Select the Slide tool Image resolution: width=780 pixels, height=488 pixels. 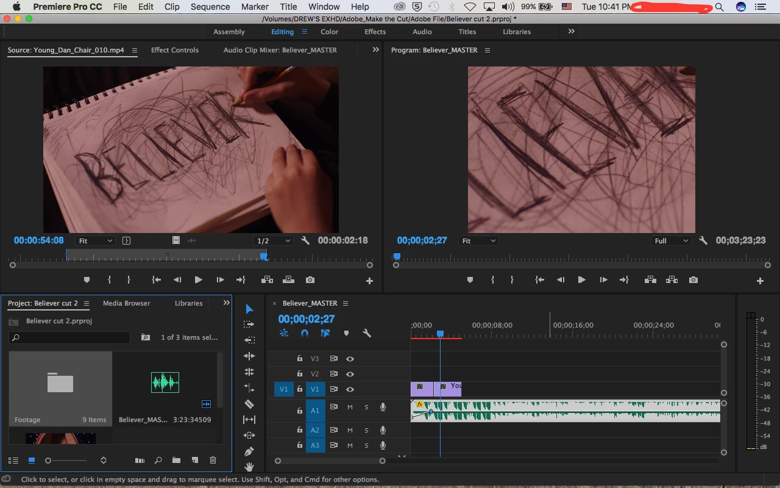coord(249,436)
